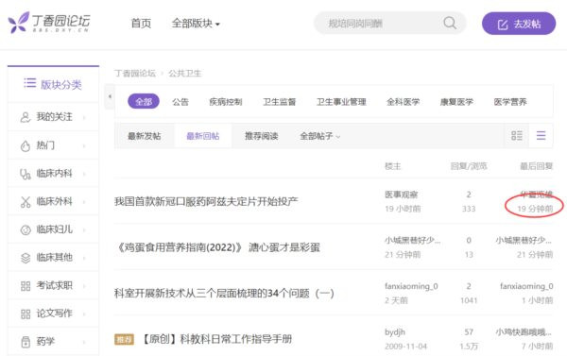The height and width of the screenshot is (356, 567).
Task: Open post 我国首款新冠口服药阿兹夫定片开始投产
Action: [206, 201]
